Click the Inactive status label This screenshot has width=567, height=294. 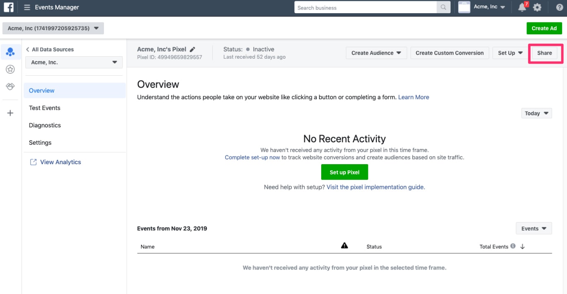point(263,49)
